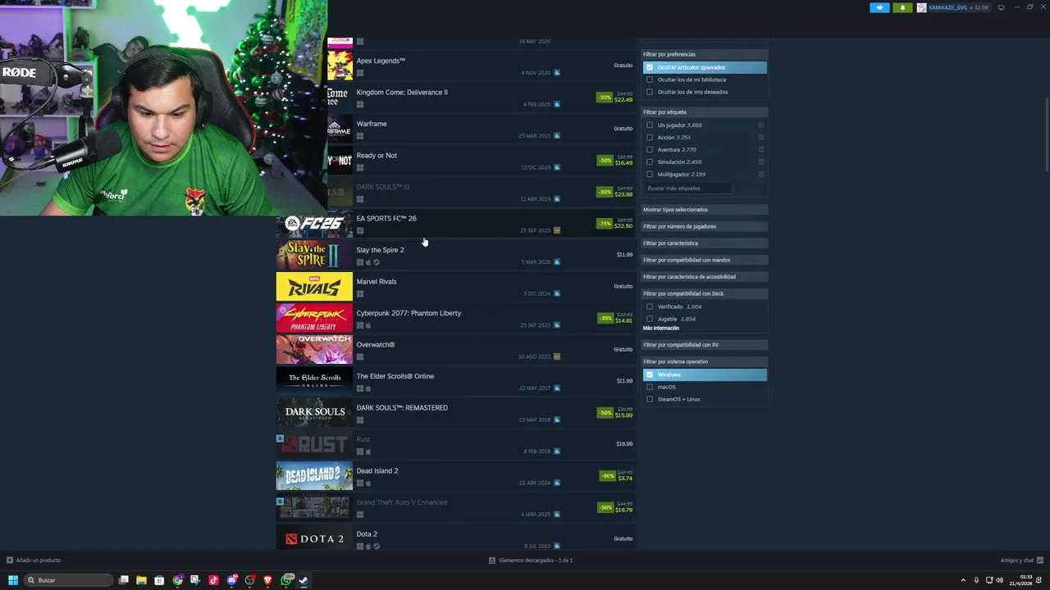The height and width of the screenshot is (590, 1050).
Task: Click the Windows Start button
Action: click(x=12, y=580)
